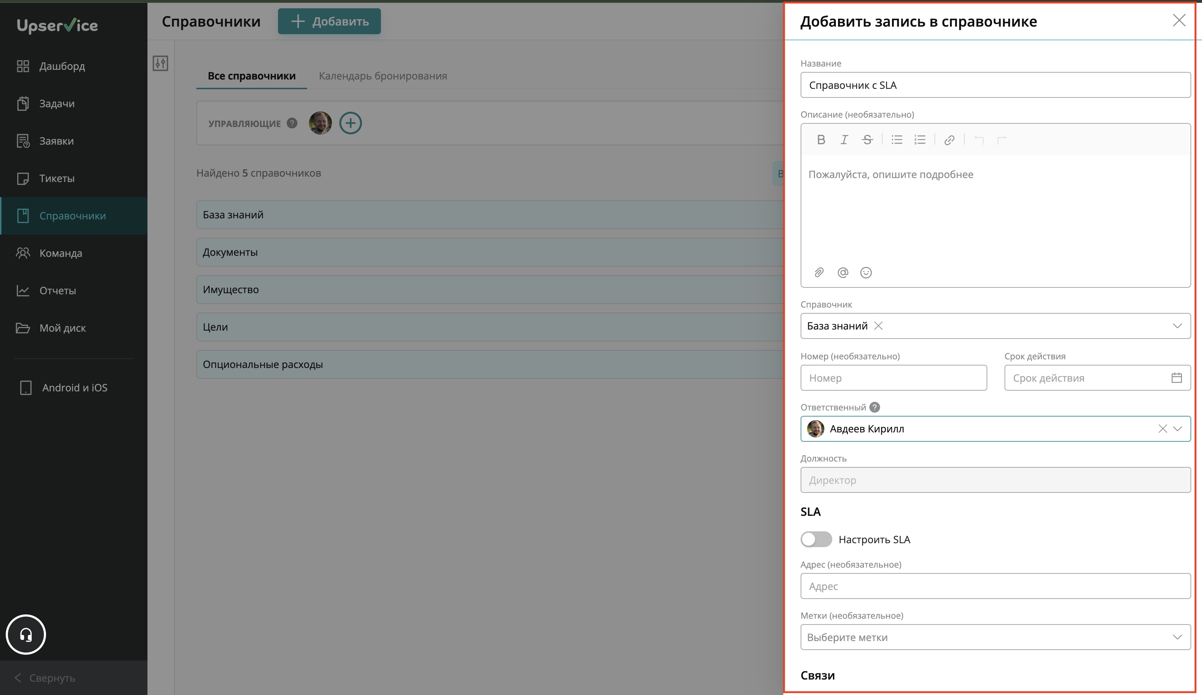Open the Заявки section in sidebar

point(56,141)
